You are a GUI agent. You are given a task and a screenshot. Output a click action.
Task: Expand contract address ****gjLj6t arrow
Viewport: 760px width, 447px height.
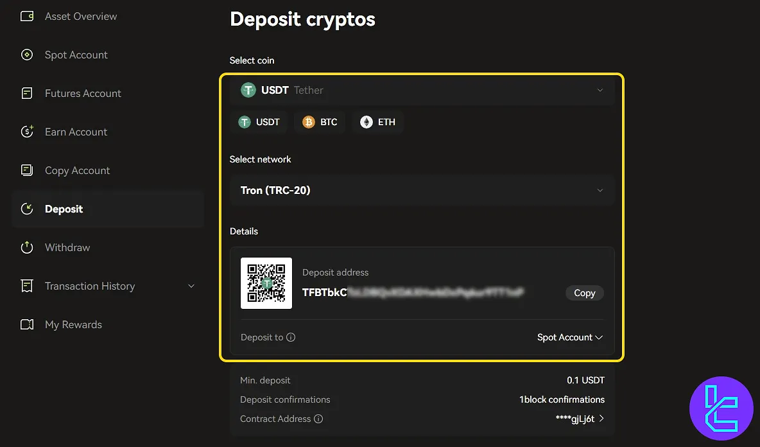601,418
